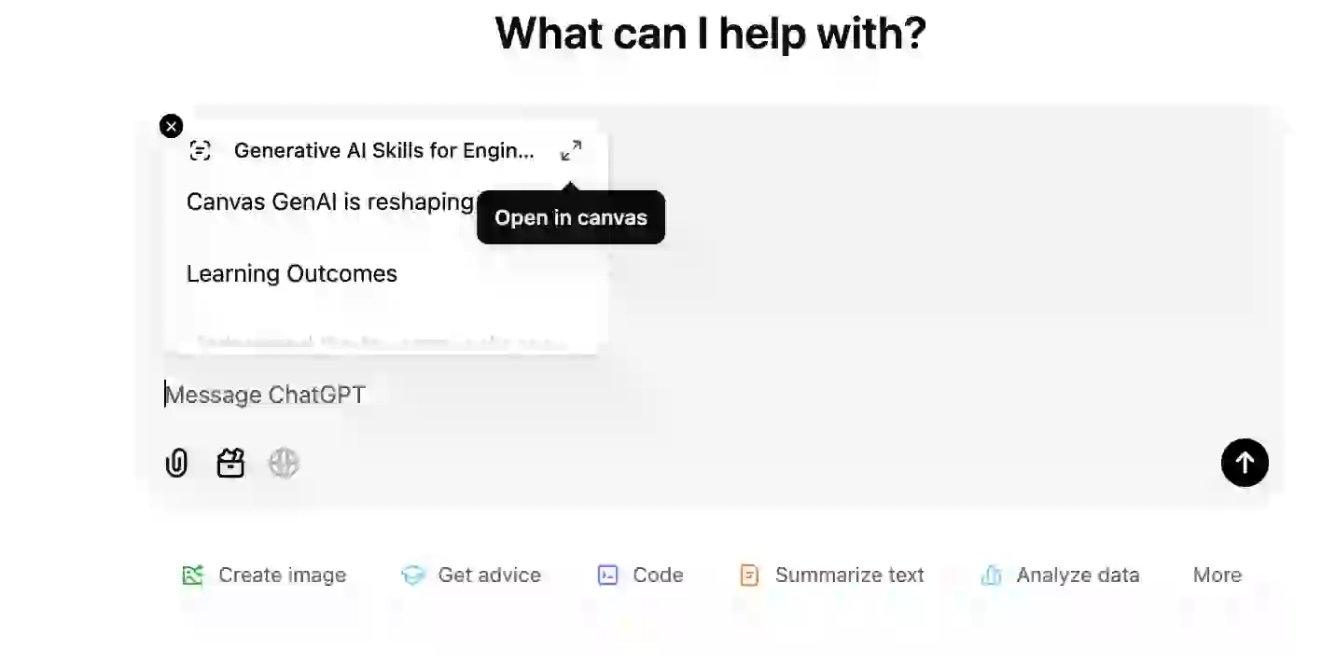Remove the attached canvas with the X button
This screenshot has height=666, width=1336.
coord(171,126)
